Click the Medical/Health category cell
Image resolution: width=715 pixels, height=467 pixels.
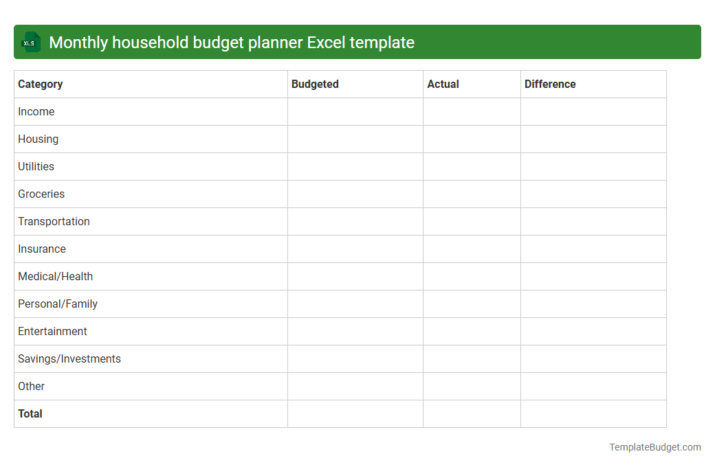point(55,276)
